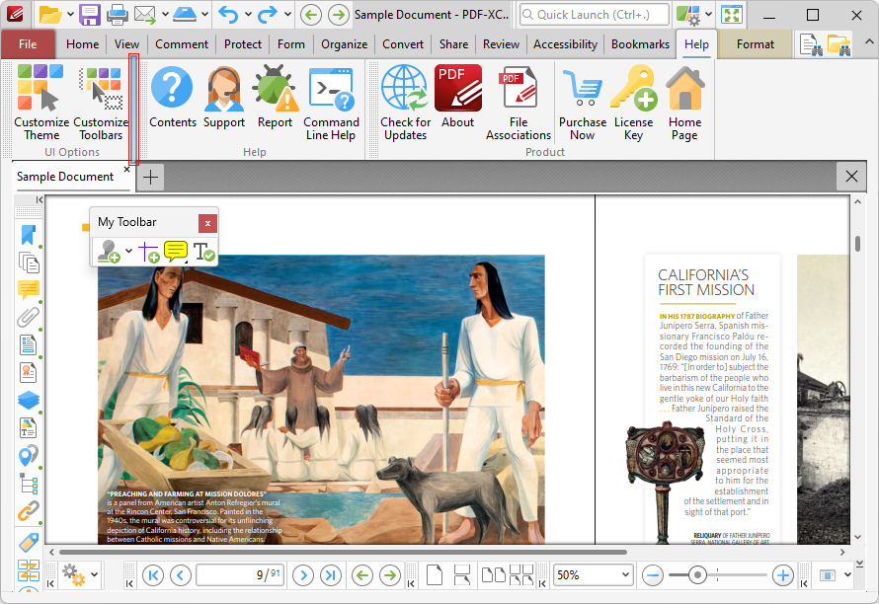Open the Page Thumbnails pane
The height and width of the screenshot is (604, 879).
pyautogui.click(x=28, y=263)
